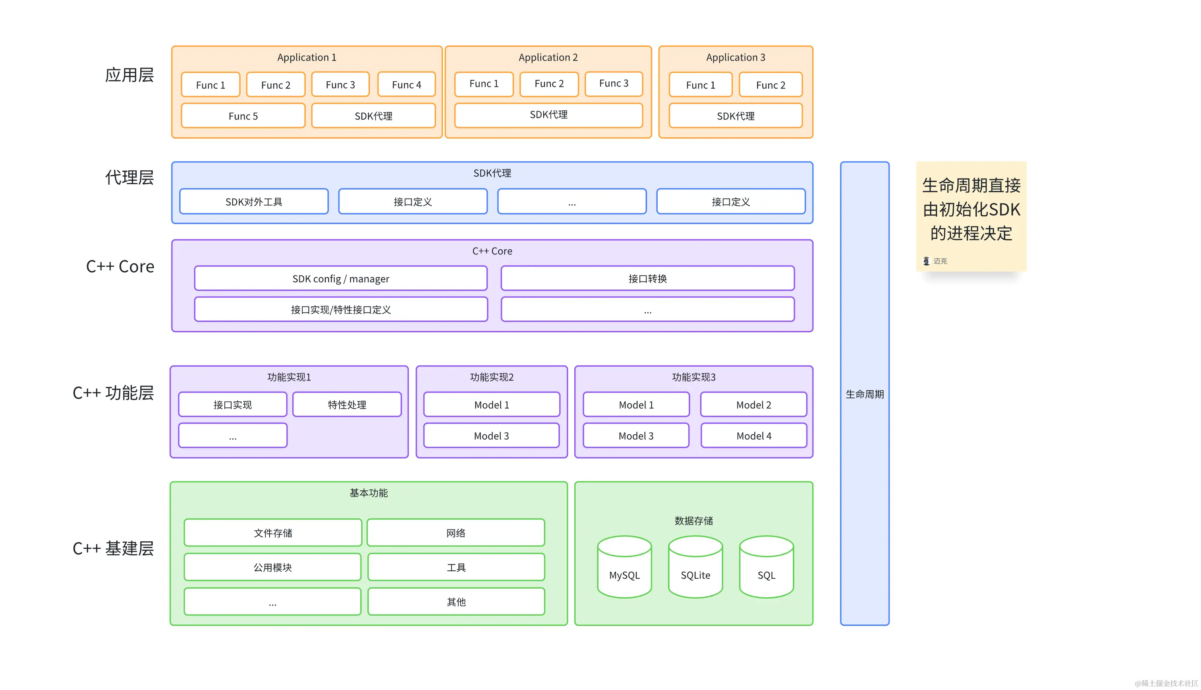Select Model 1 in 功能实现2
Image resolution: width=1201 pixels, height=690 pixels.
(492, 405)
